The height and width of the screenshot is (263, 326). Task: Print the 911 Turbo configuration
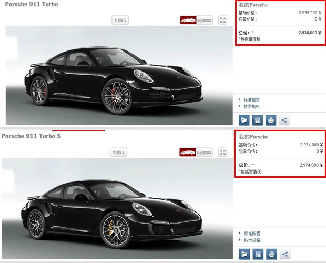[x=271, y=120]
